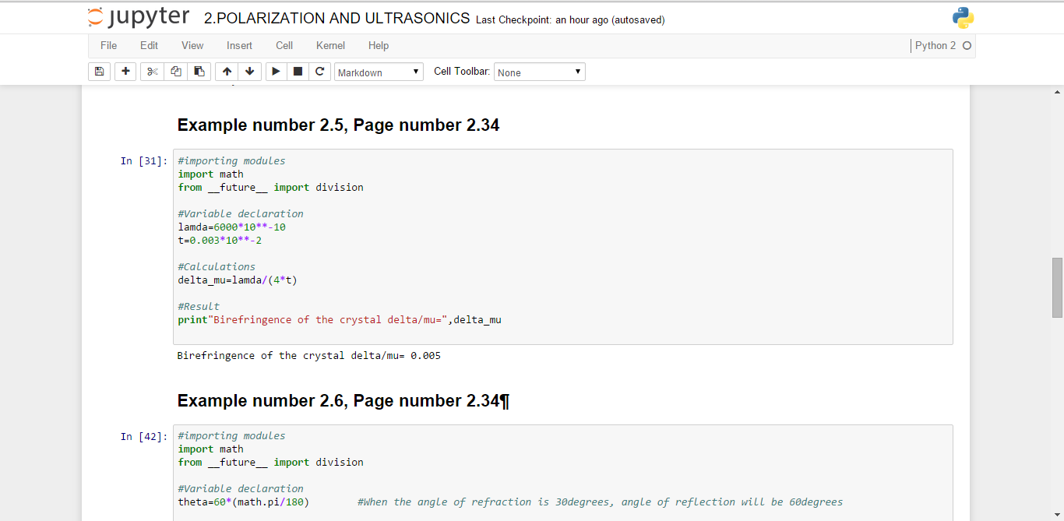The height and width of the screenshot is (521, 1064).
Task: Copy the selected cell via the toolbar icon
Action: (x=176, y=72)
